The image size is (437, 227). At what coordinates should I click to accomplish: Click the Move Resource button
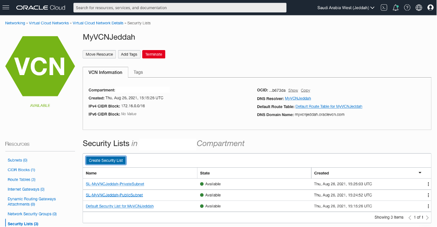(x=99, y=54)
